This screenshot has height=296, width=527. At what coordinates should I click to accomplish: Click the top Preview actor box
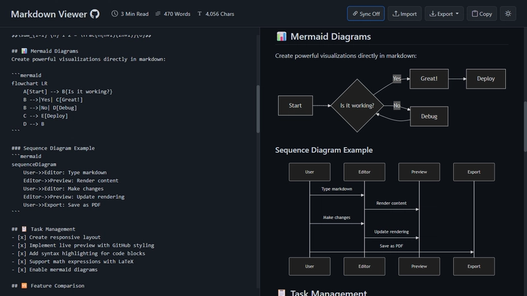pyautogui.click(x=419, y=172)
